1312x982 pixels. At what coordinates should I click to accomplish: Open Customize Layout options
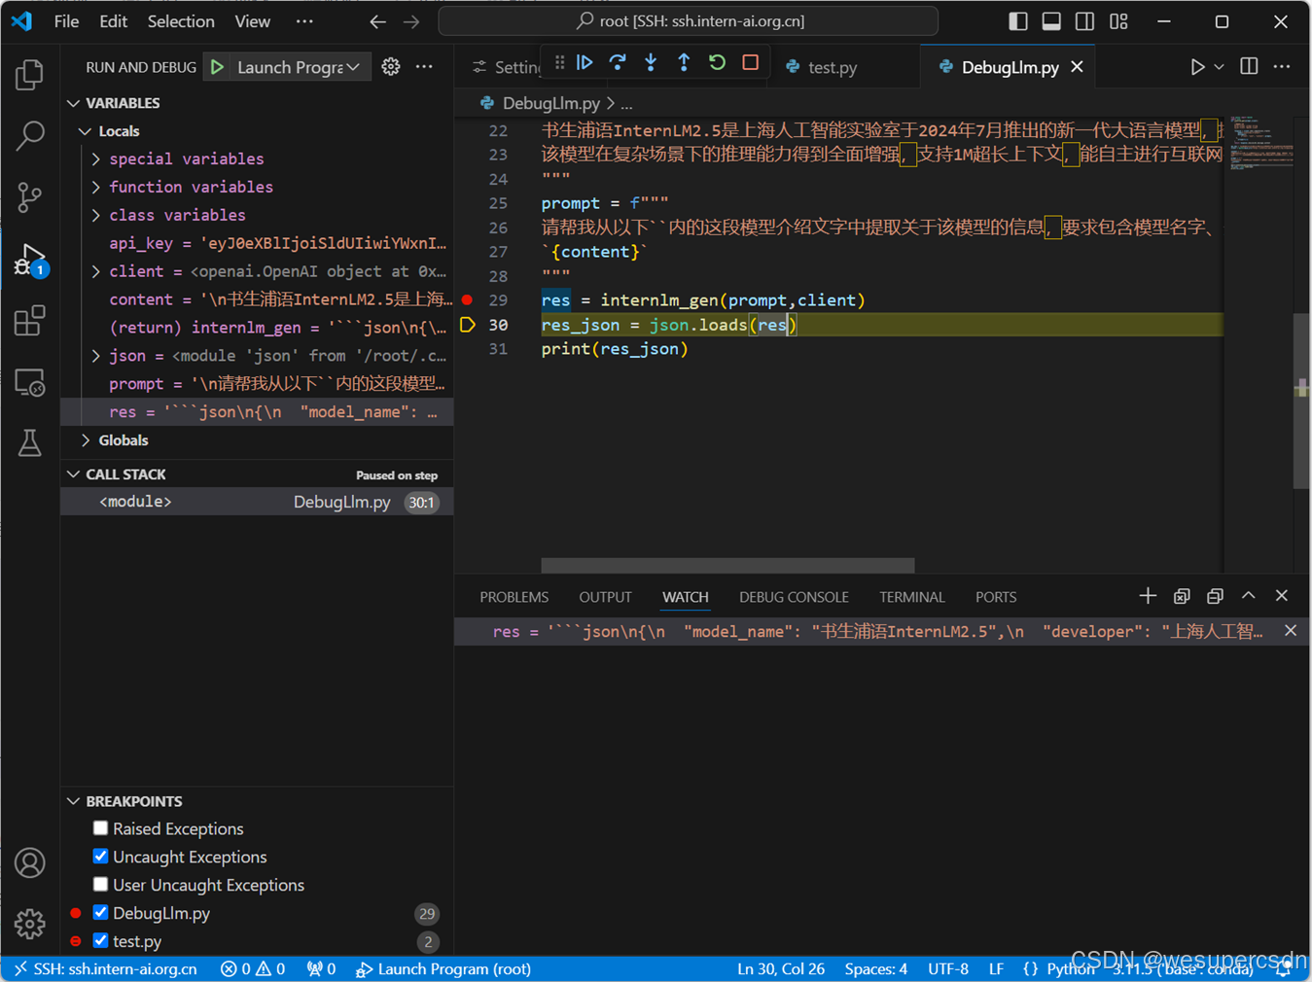(1118, 20)
